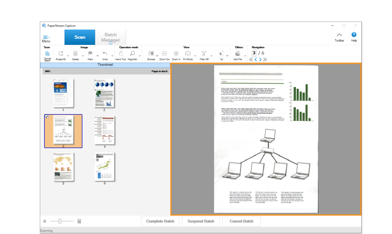Click the Rotate 90 icon
392x234 pixels.
60,54
